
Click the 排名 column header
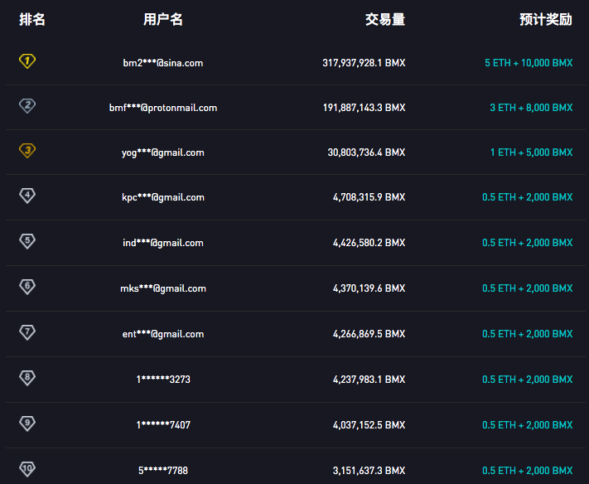click(x=32, y=19)
